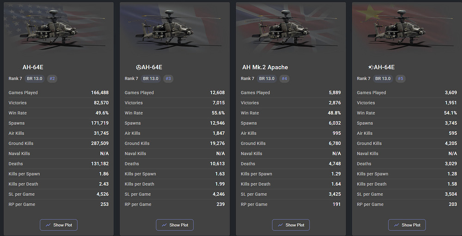Click the #2 ranking badge
The height and width of the screenshot is (236, 462).
click(52, 79)
